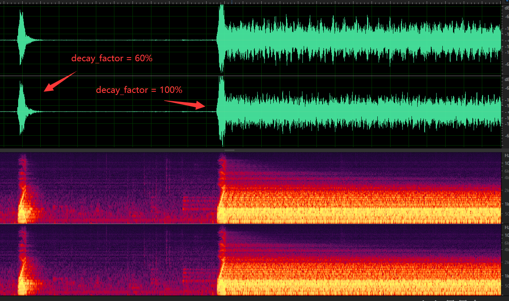509x301 pixels.
Task: Click the 1k label on the upper spectrogram scale
Action: click(507, 204)
